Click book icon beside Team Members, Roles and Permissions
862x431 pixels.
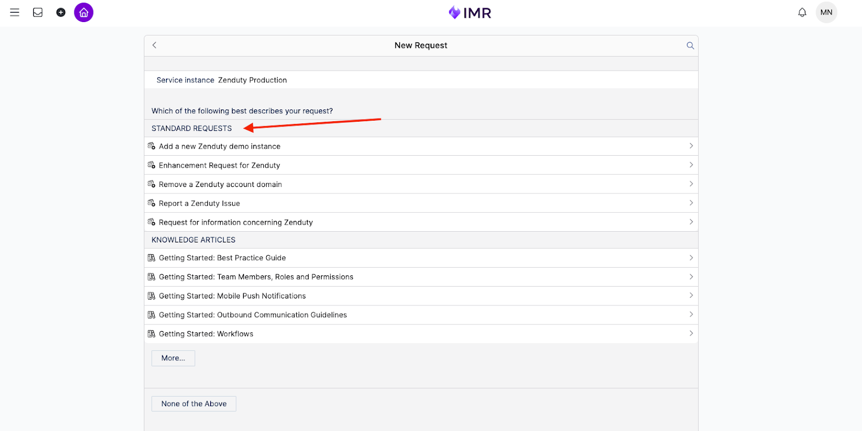(151, 277)
